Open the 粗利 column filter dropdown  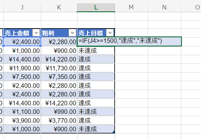[73, 33]
